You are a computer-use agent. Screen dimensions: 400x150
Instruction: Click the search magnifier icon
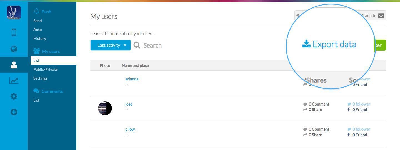pos(137,45)
